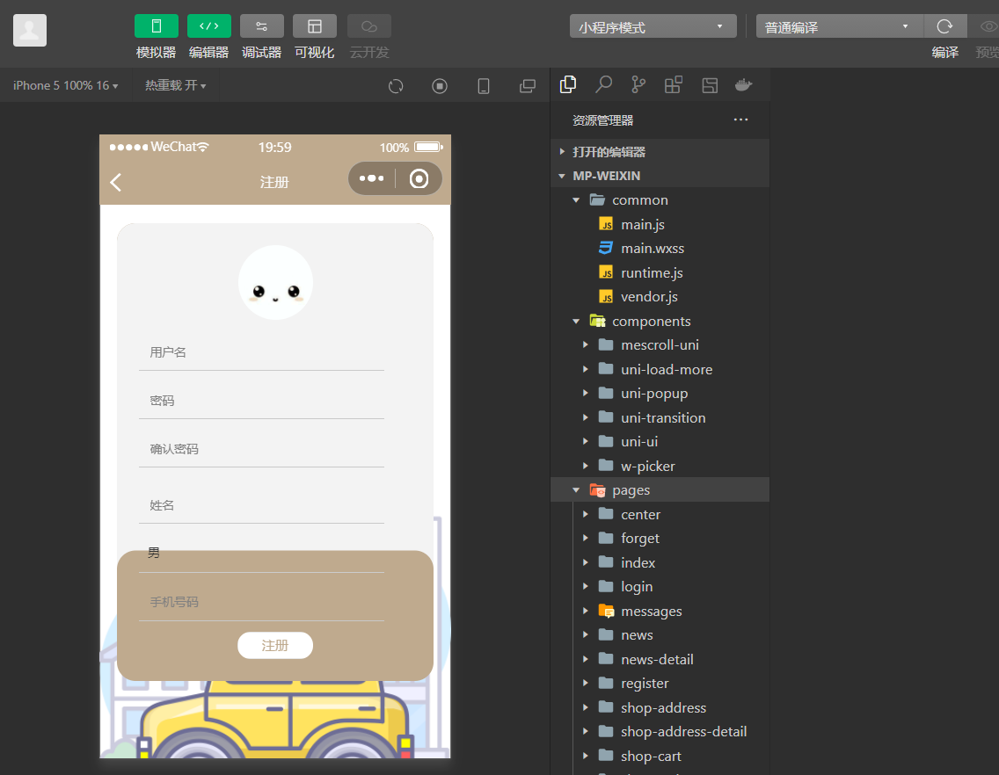Expand the index folder

coord(660,563)
